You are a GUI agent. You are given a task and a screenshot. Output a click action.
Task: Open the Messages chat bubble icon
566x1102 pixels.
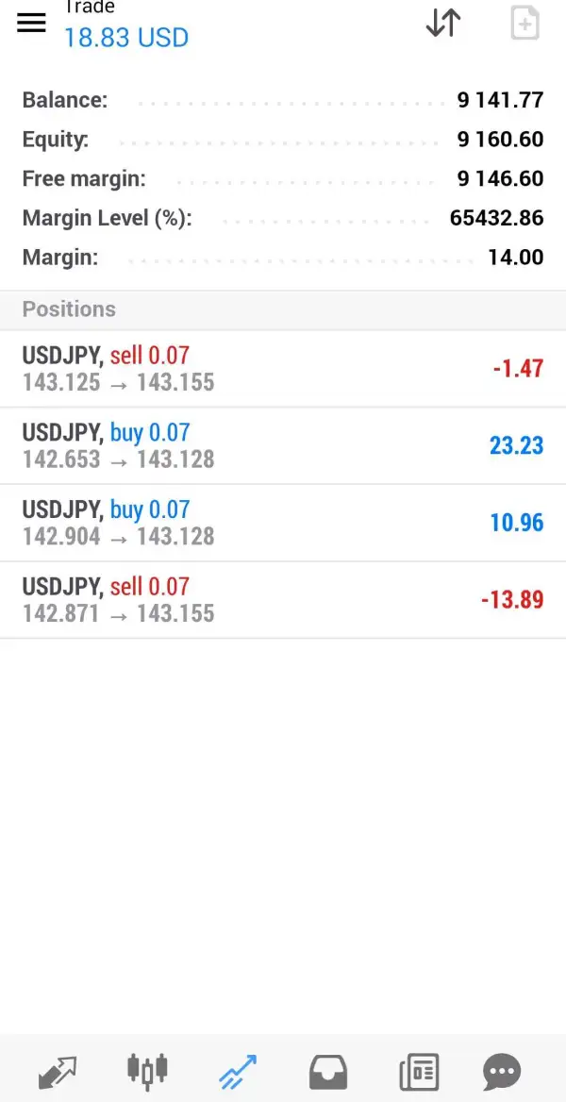point(501,1073)
